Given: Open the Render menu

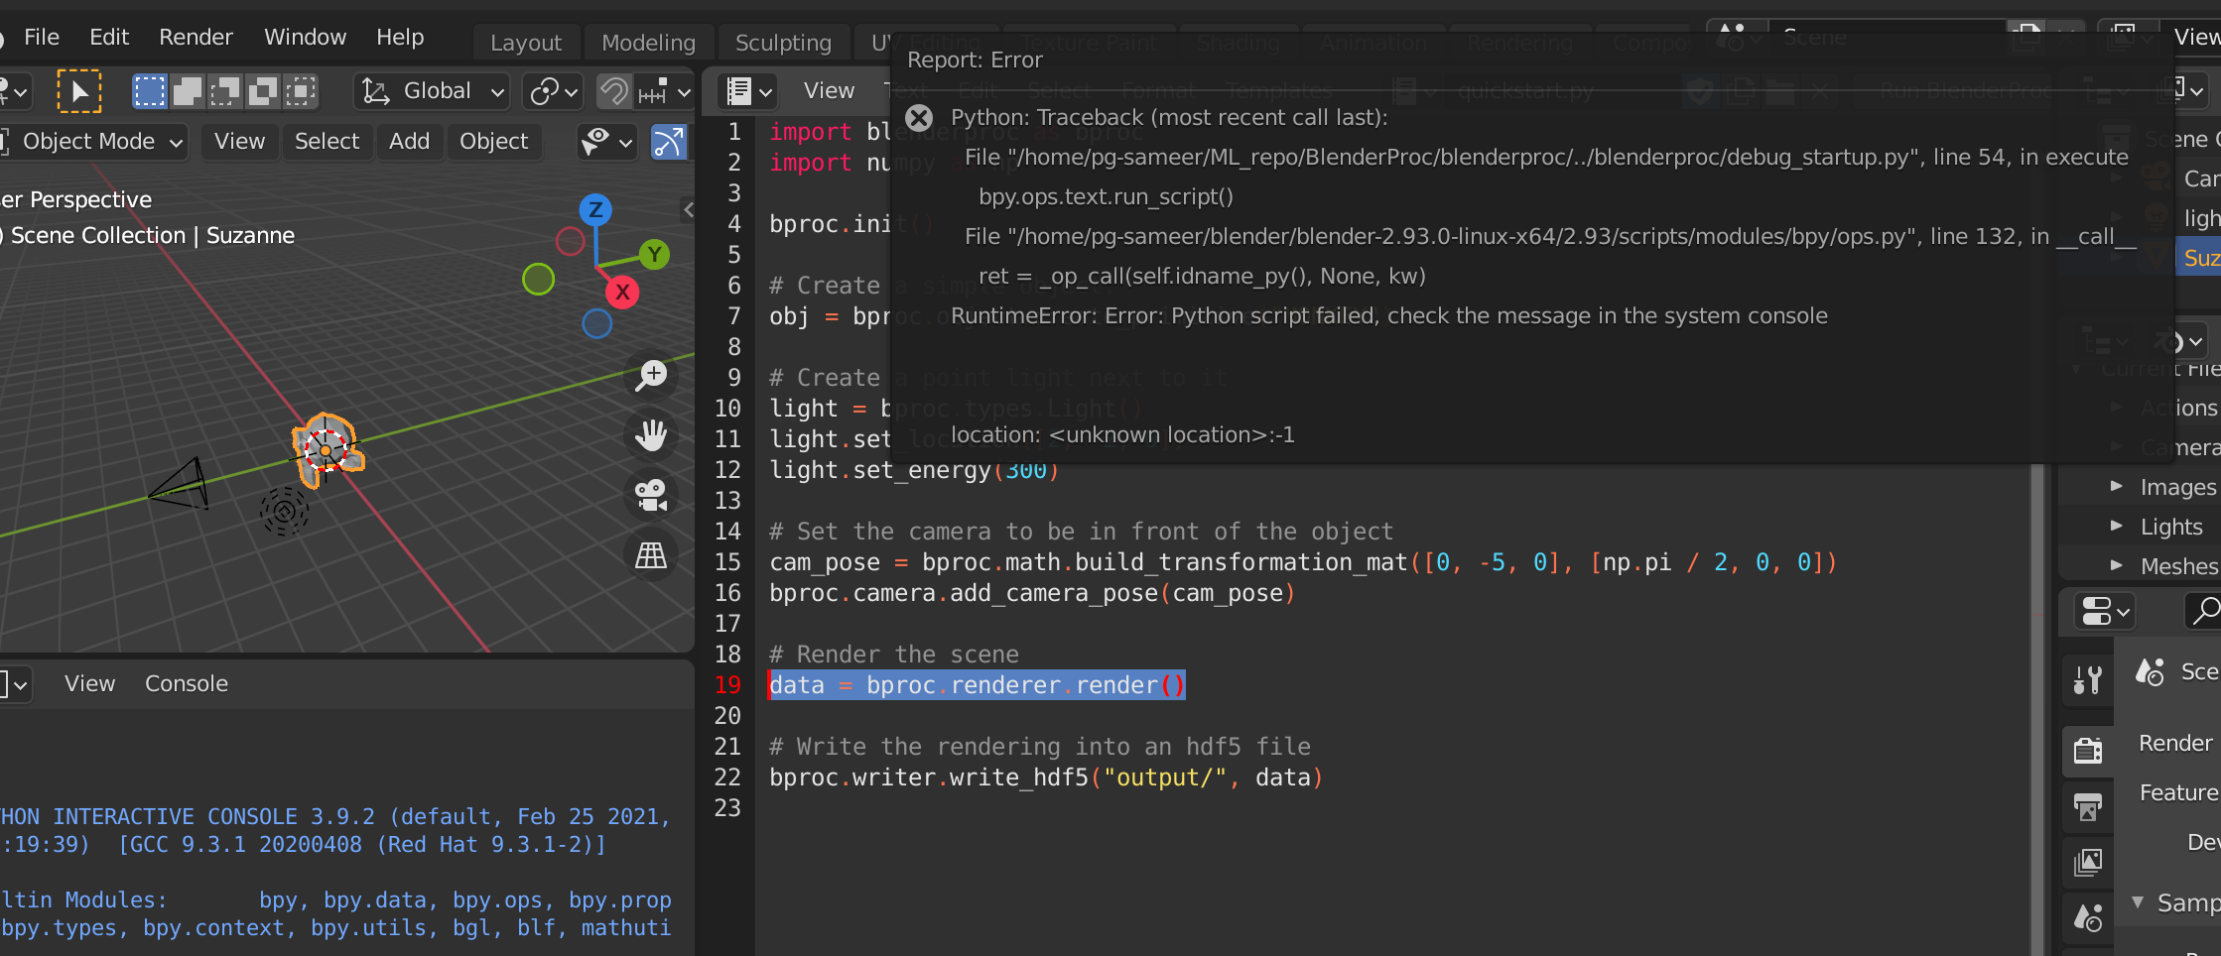Looking at the screenshot, I should point(196,37).
